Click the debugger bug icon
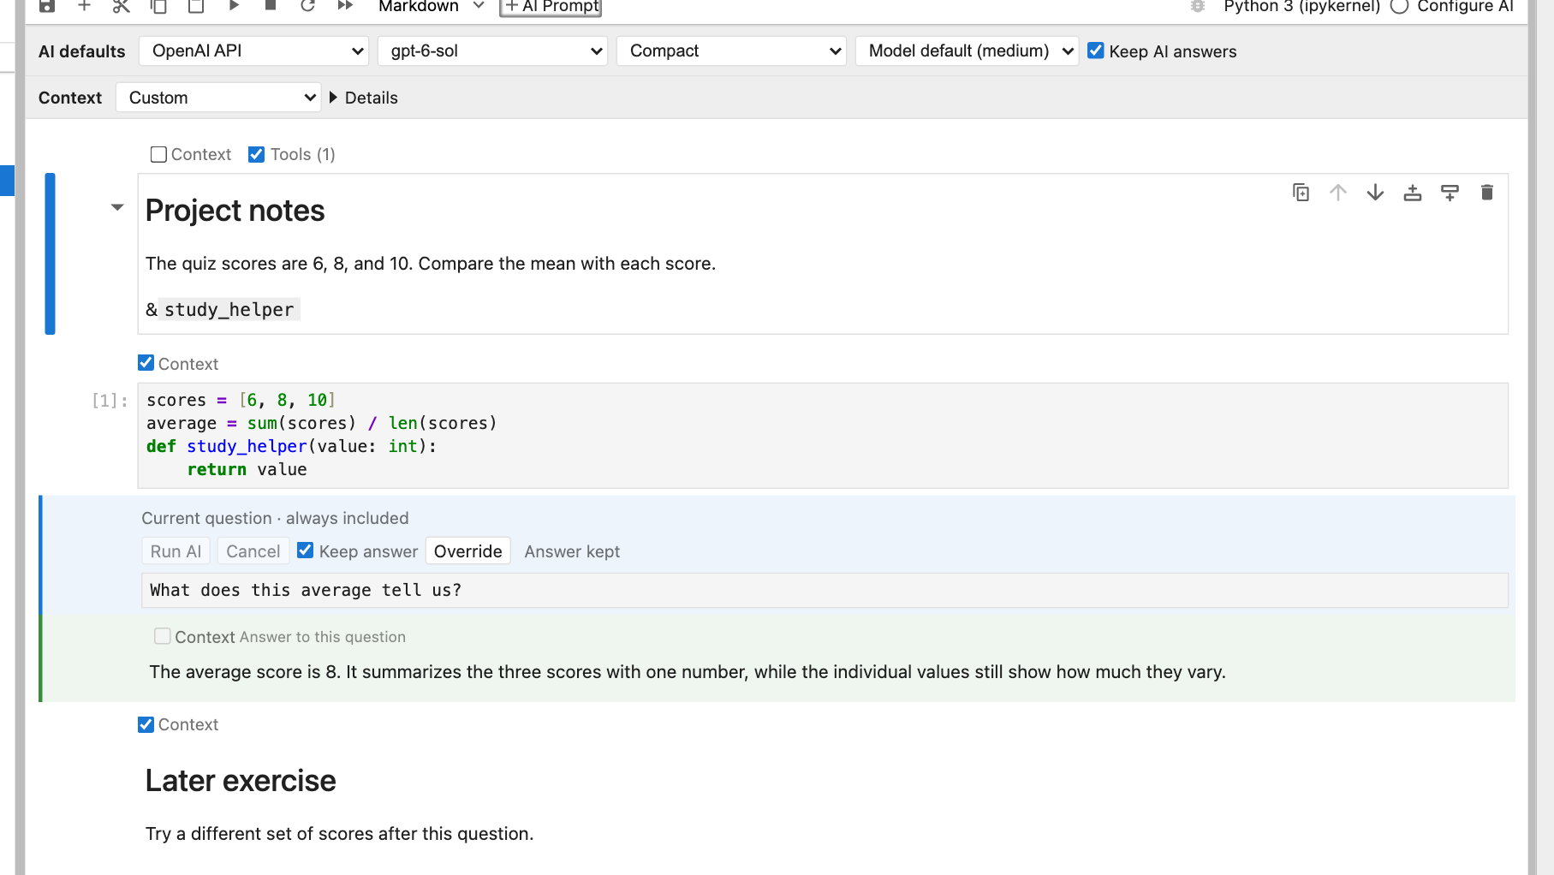The height and width of the screenshot is (875, 1554). click(1198, 6)
